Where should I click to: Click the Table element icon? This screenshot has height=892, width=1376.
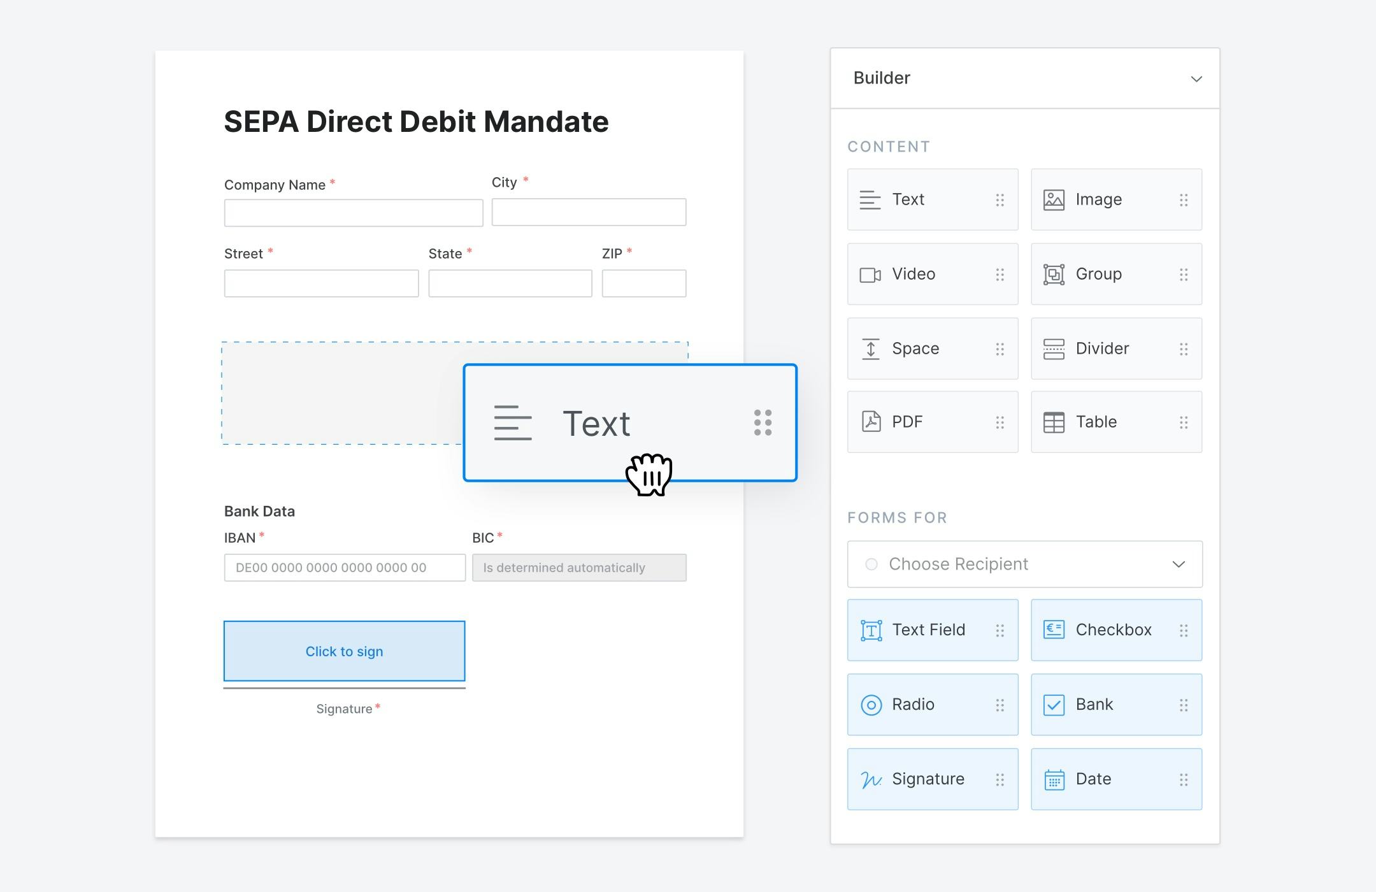pos(1054,422)
